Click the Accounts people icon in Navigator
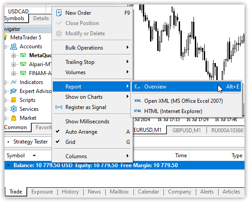This screenshot has width=249, height=202. pos(13,46)
